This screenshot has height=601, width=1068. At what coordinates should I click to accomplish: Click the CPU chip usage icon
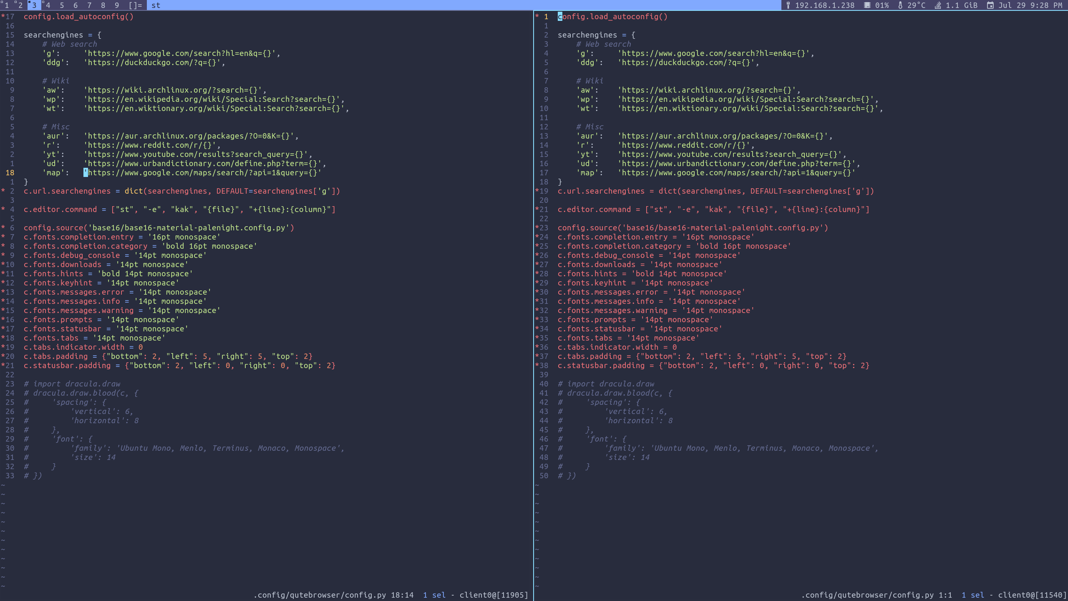pos(867,5)
